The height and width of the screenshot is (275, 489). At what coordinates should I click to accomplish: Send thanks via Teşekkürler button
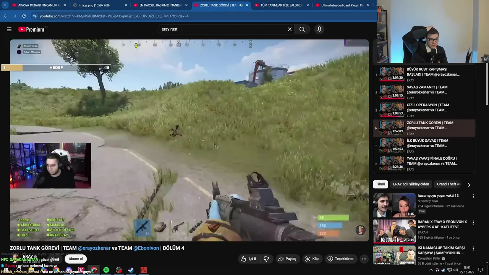pyautogui.click(x=341, y=259)
